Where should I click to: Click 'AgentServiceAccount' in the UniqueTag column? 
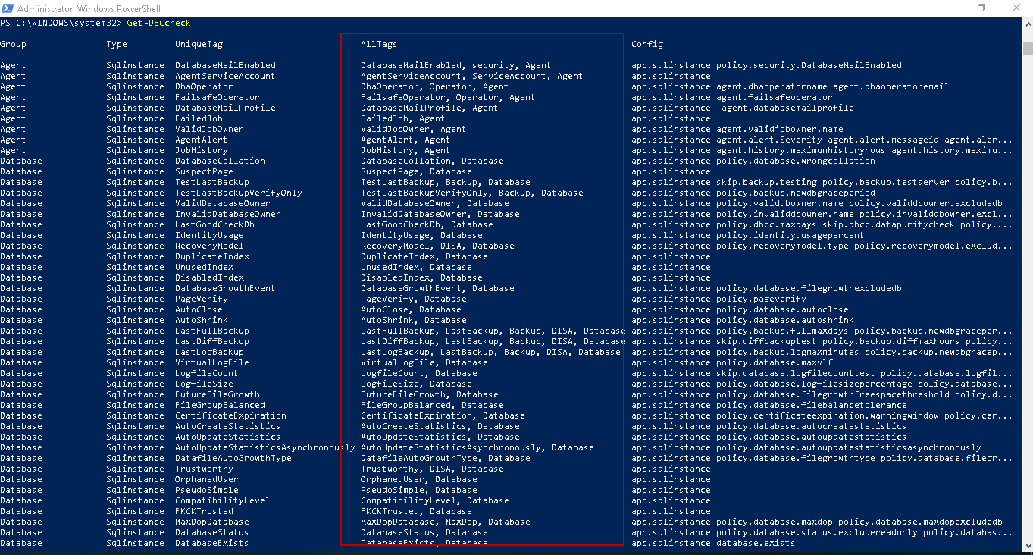(225, 76)
